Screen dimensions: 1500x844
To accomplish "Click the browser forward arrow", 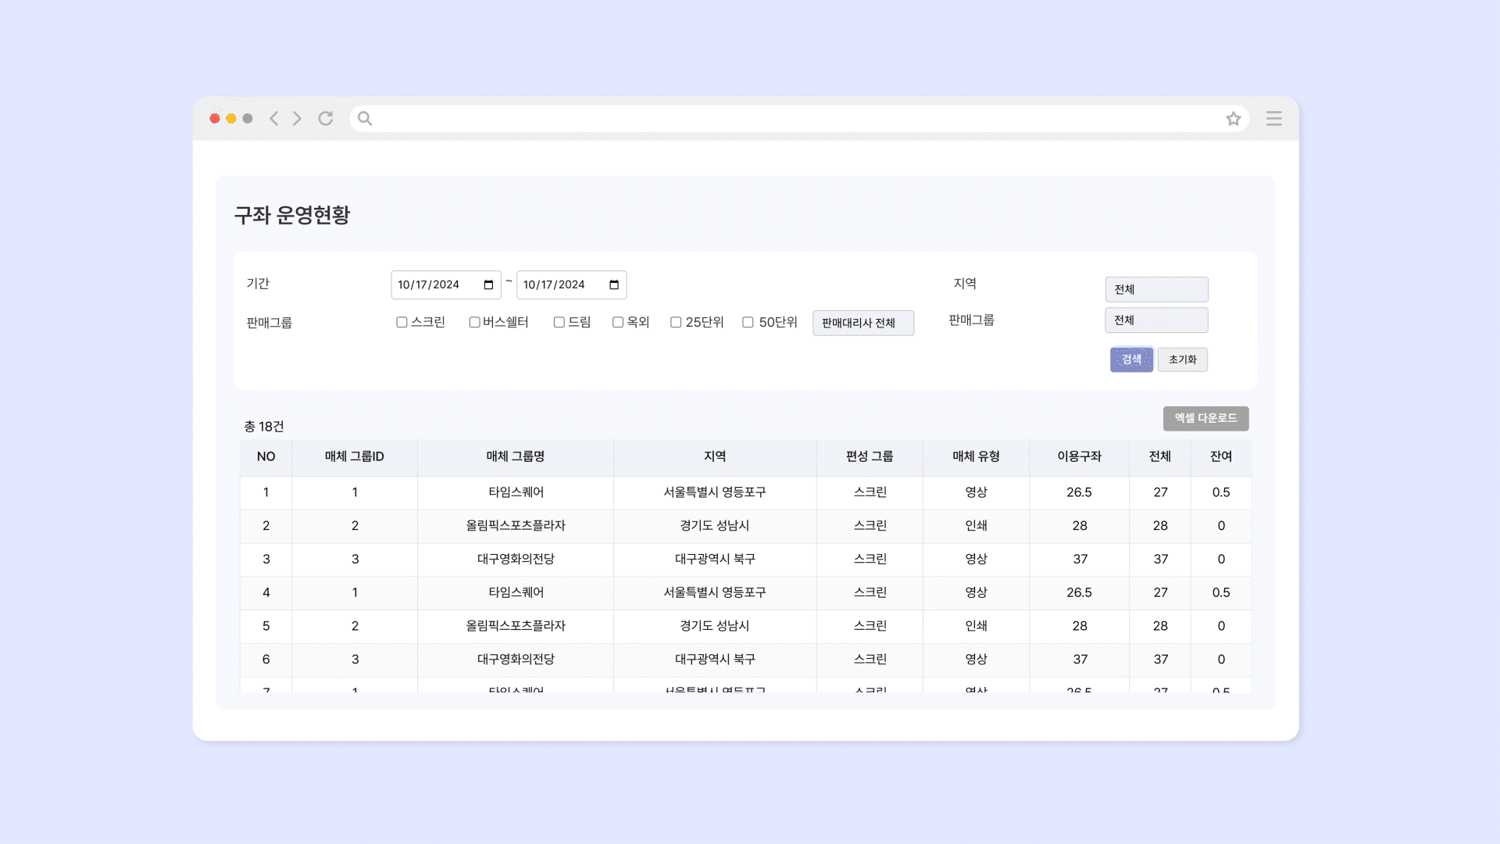I will [298, 118].
